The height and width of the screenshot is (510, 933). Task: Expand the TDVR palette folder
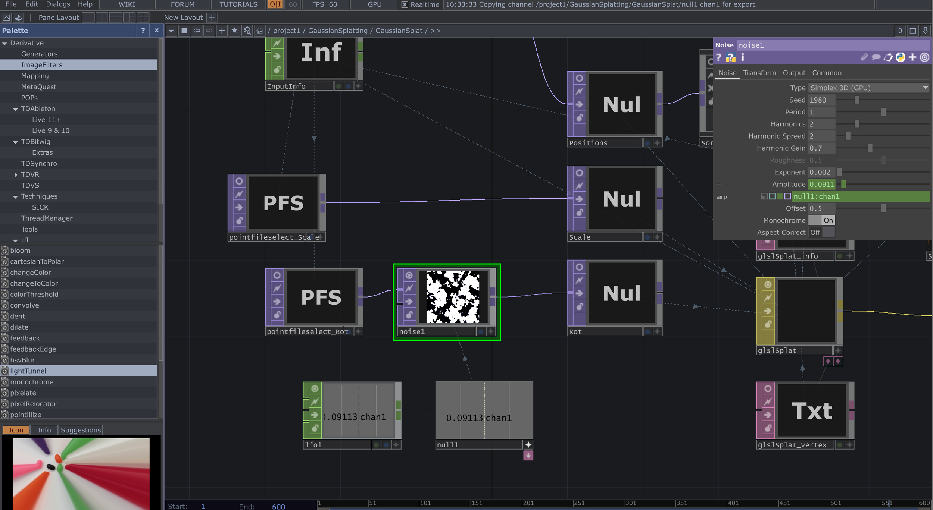[x=16, y=174]
